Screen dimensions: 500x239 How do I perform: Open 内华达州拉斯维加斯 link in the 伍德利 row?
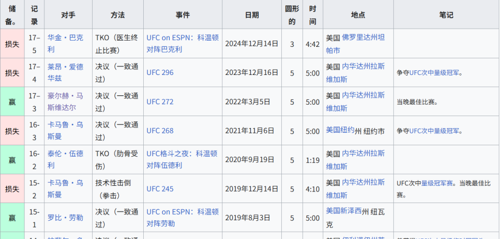tap(355, 160)
